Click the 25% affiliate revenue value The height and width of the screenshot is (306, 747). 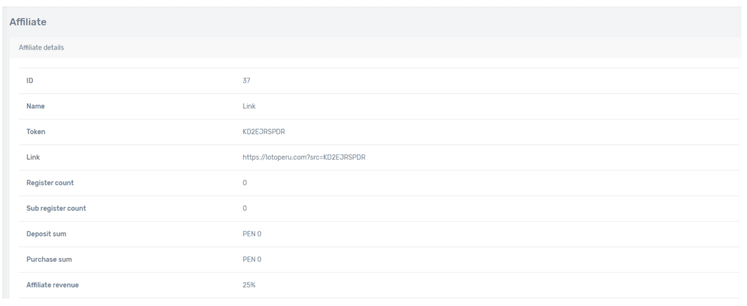(x=249, y=285)
